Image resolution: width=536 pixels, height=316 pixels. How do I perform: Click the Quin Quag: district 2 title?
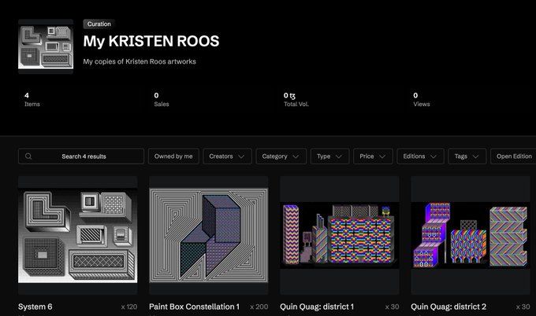pyautogui.click(x=449, y=307)
